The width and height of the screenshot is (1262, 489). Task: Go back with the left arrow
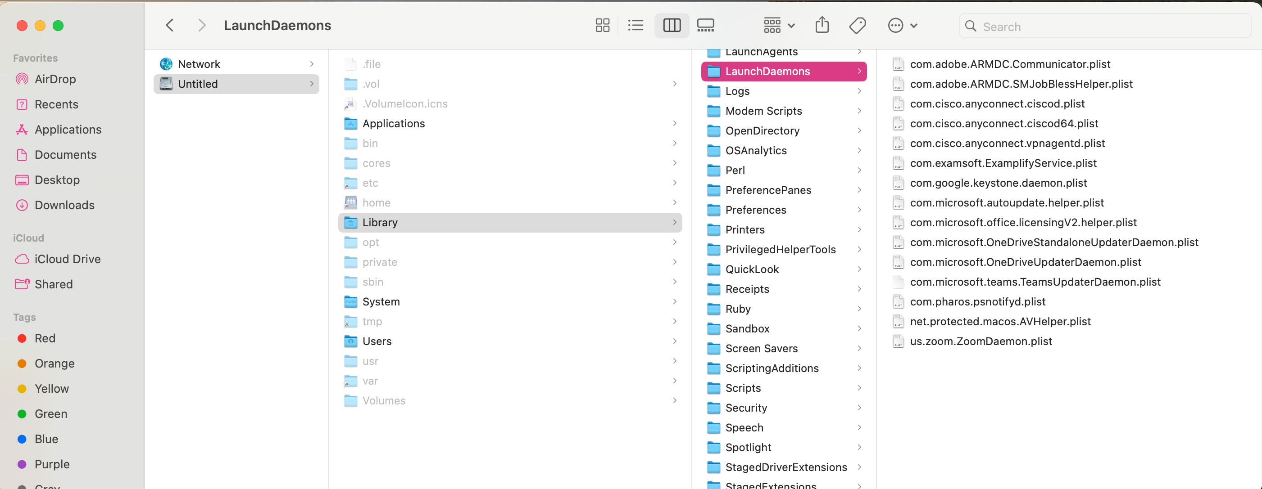tap(170, 26)
